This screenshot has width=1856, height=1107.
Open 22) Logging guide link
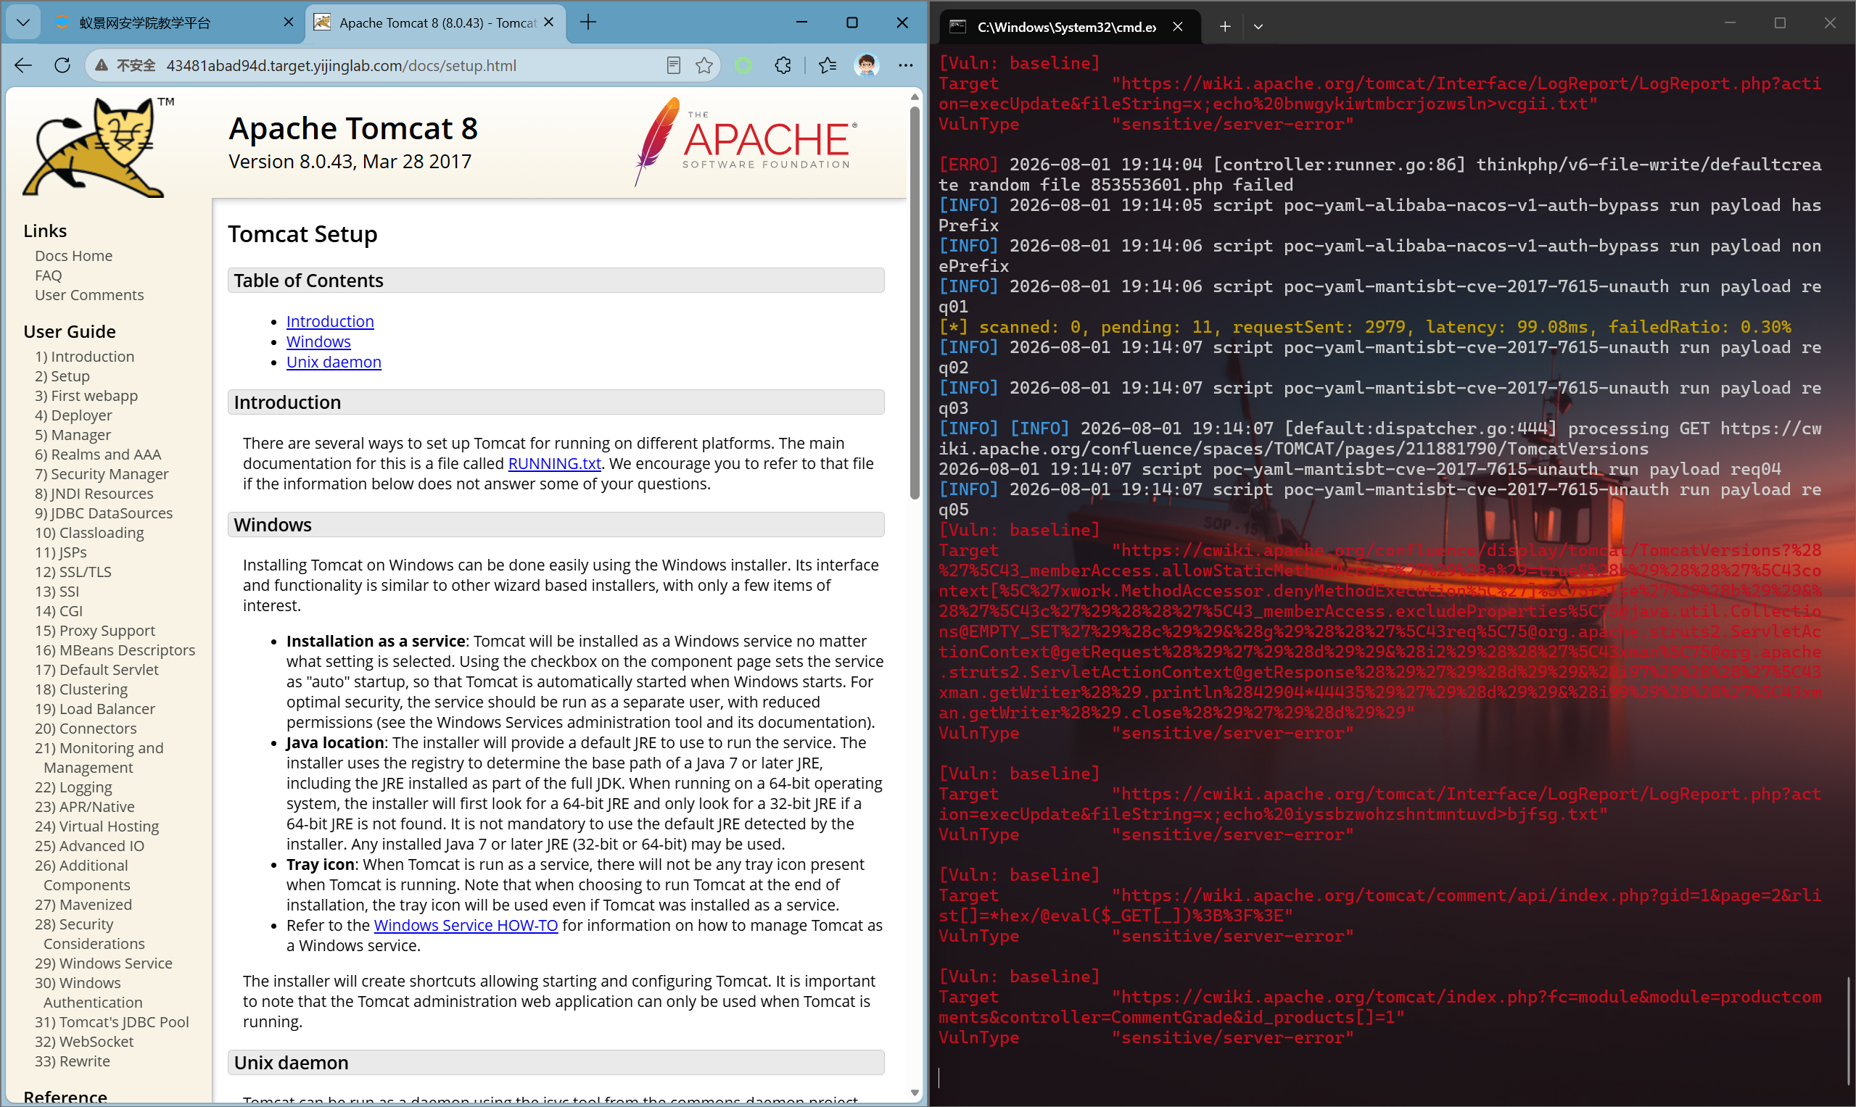pos(73,787)
